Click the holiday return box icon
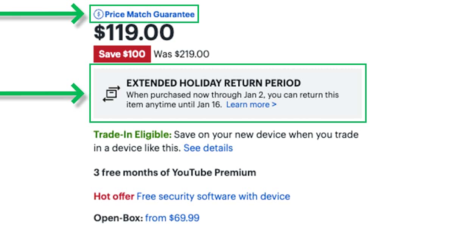 (111, 94)
